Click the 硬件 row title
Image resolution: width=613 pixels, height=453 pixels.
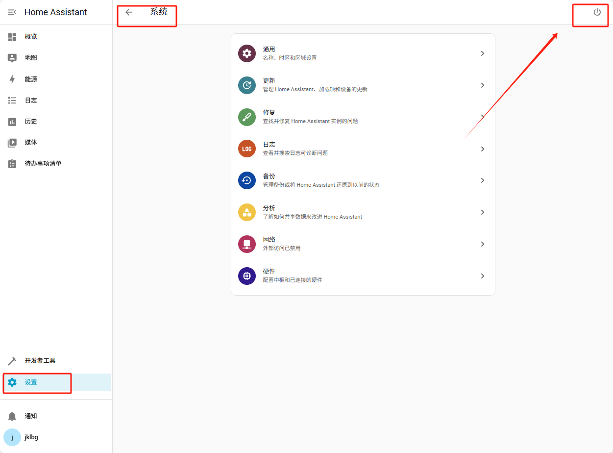click(x=269, y=272)
